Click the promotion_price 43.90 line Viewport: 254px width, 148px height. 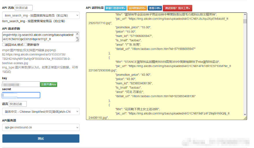133,75
